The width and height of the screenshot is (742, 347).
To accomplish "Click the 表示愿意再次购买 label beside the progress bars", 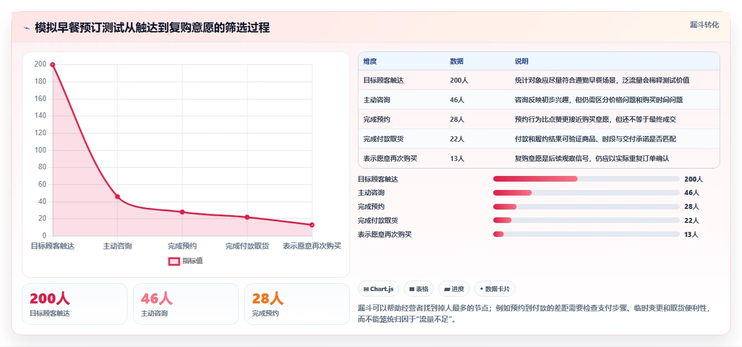I will pyautogui.click(x=385, y=235).
